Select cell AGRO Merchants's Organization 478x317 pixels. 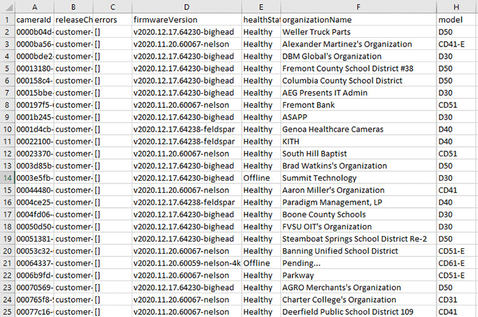click(x=358, y=288)
